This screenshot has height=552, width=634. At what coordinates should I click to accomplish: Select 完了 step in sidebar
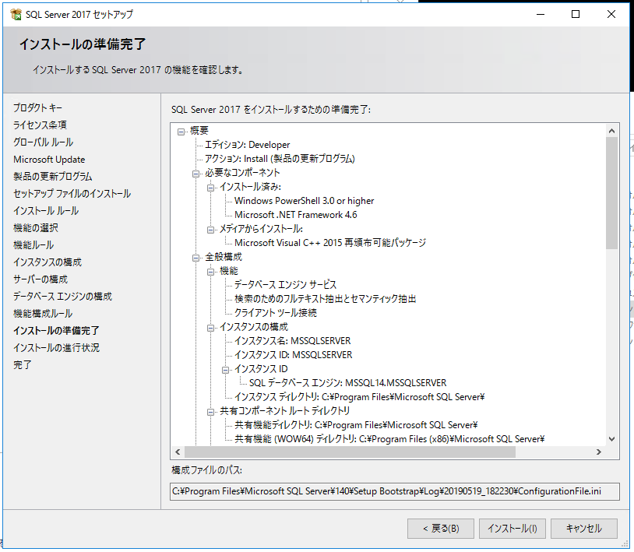click(23, 365)
